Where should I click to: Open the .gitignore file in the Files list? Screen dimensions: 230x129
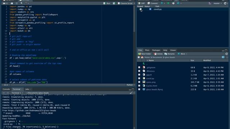[x=151, y=67]
